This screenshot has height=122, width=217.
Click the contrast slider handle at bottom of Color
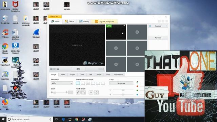(x=123, y=95)
